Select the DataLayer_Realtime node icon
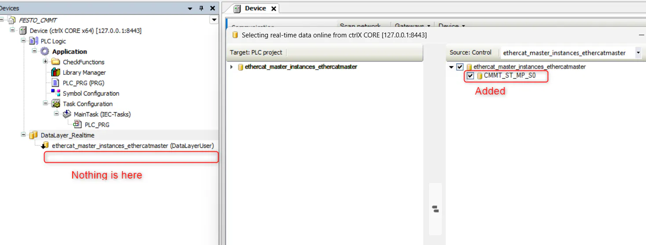The image size is (646, 245). 33,135
